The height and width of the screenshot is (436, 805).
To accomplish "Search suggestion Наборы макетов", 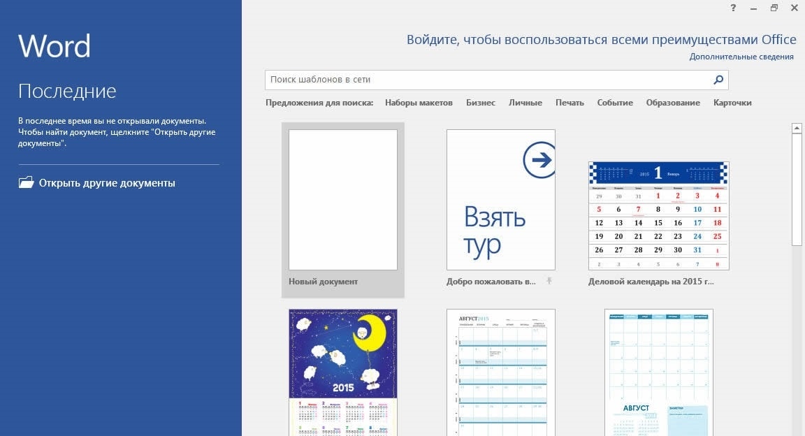I will pyautogui.click(x=419, y=103).
